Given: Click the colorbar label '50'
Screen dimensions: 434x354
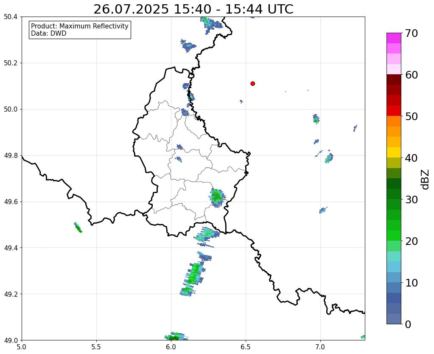Looking at the screenshot, I should 411,116.
